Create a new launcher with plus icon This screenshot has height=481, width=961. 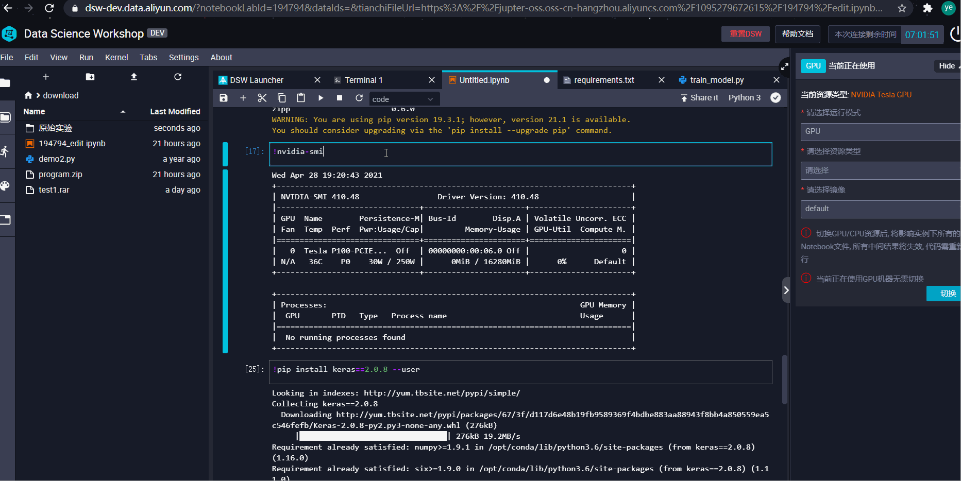pos(46,77)
